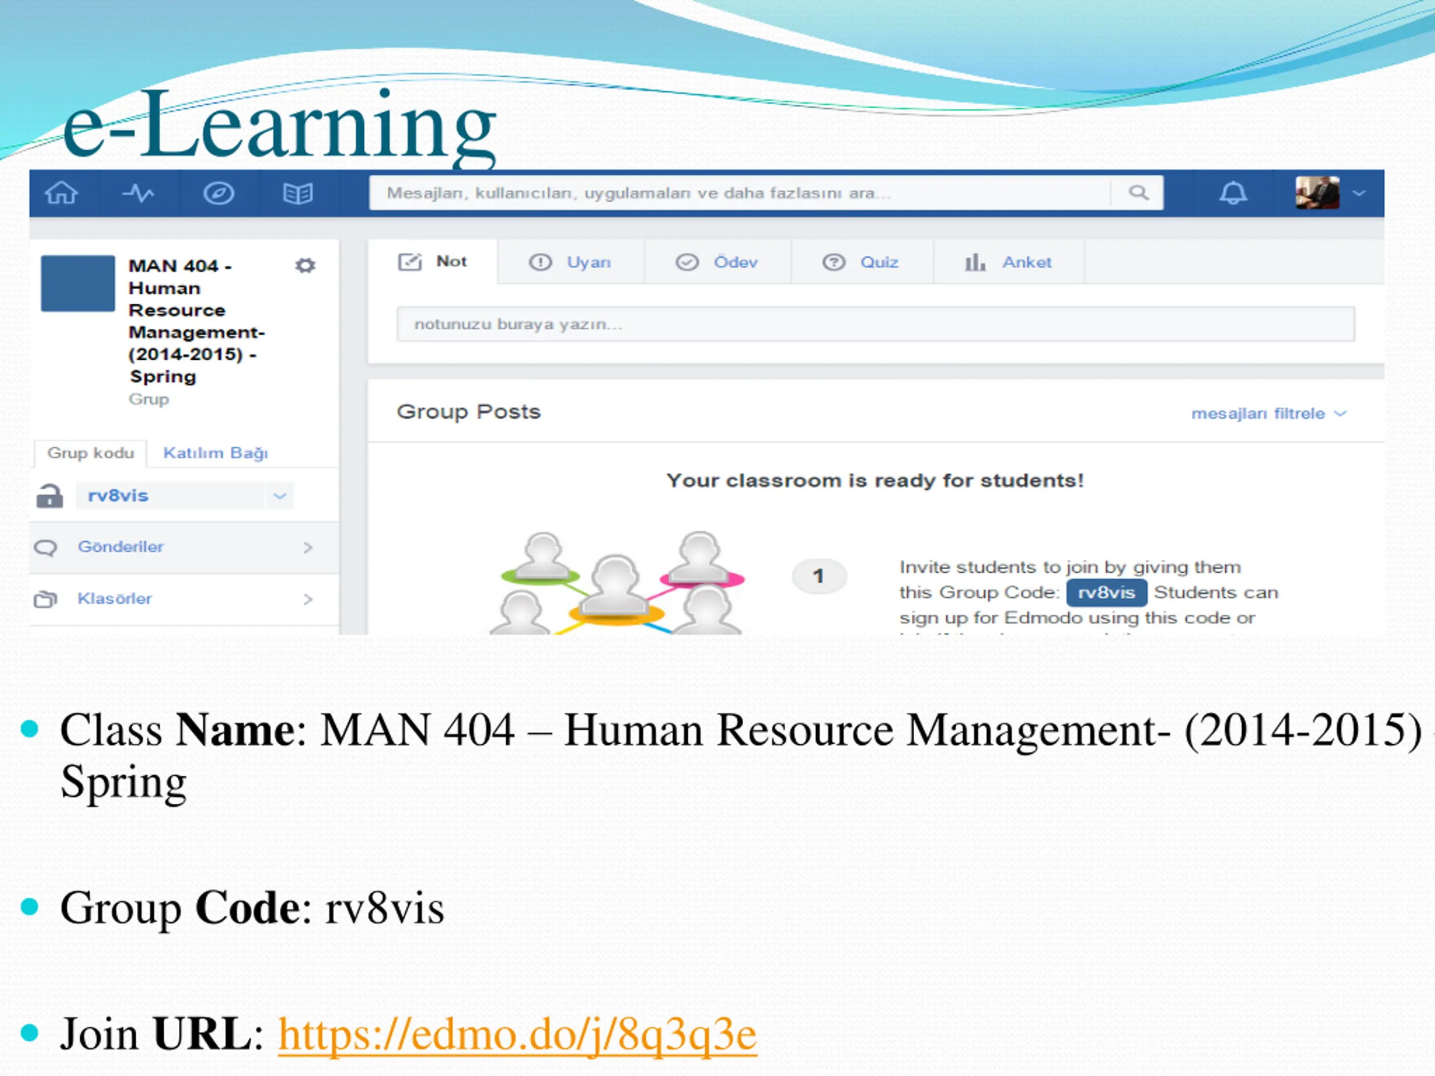Click the edmo.do join URL link
The height and width of the screenshot is (1076, 1435).
[x=517, y=1034]
